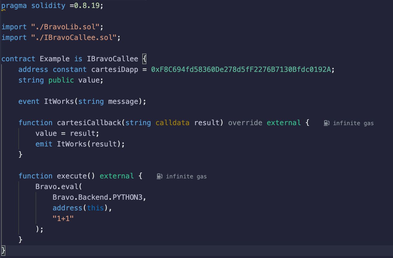Click 'value = result;' assignment line
This screenshot has width=393, height=258.
tap(67, 133)
